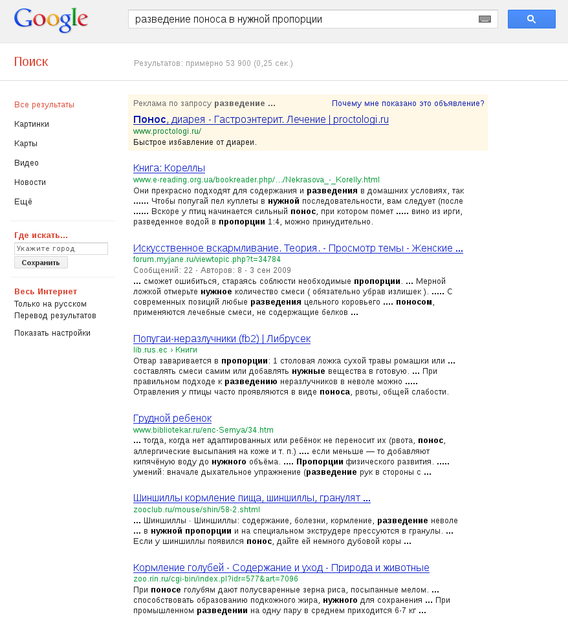This screenshot has width=568, height=630.
Task: Open the Грудной ребенок result
Action: click(x=172, y=418)
